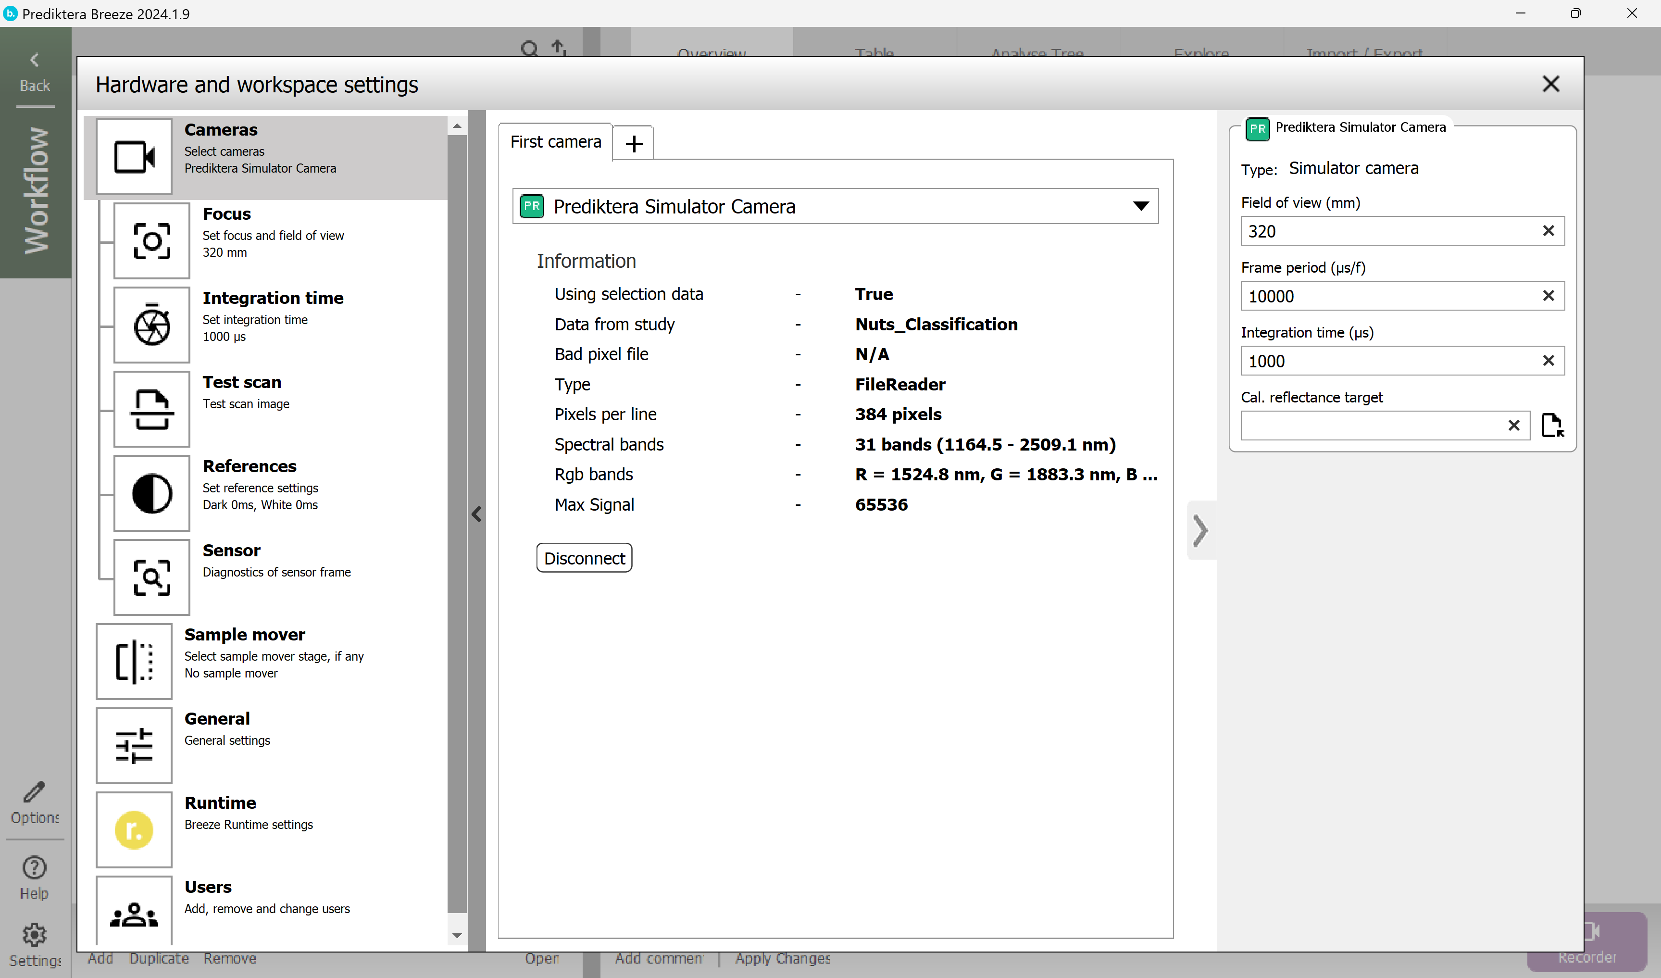Open the Users settings icon
1661x978 pixels.
(134, 913)
